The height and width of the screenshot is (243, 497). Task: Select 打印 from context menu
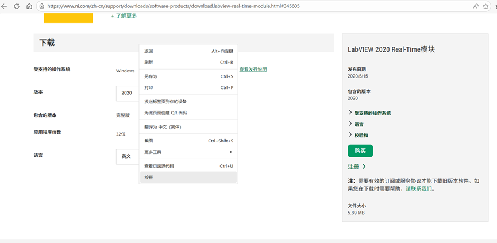(188, 87)
